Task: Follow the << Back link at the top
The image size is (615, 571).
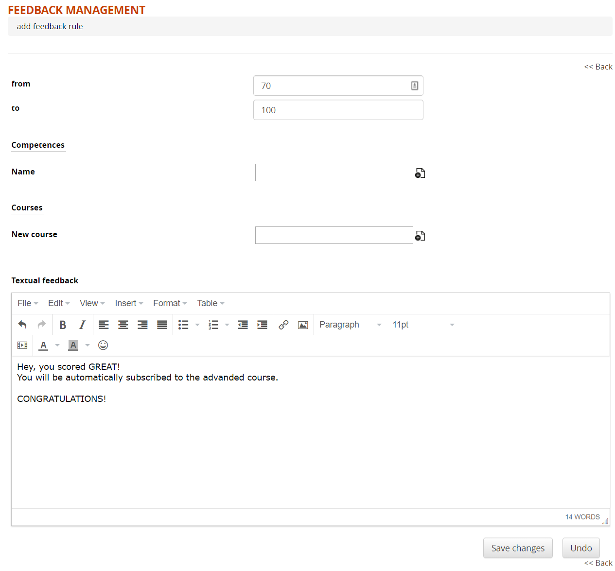Action: pyautogui.click(x=598, y=67)
